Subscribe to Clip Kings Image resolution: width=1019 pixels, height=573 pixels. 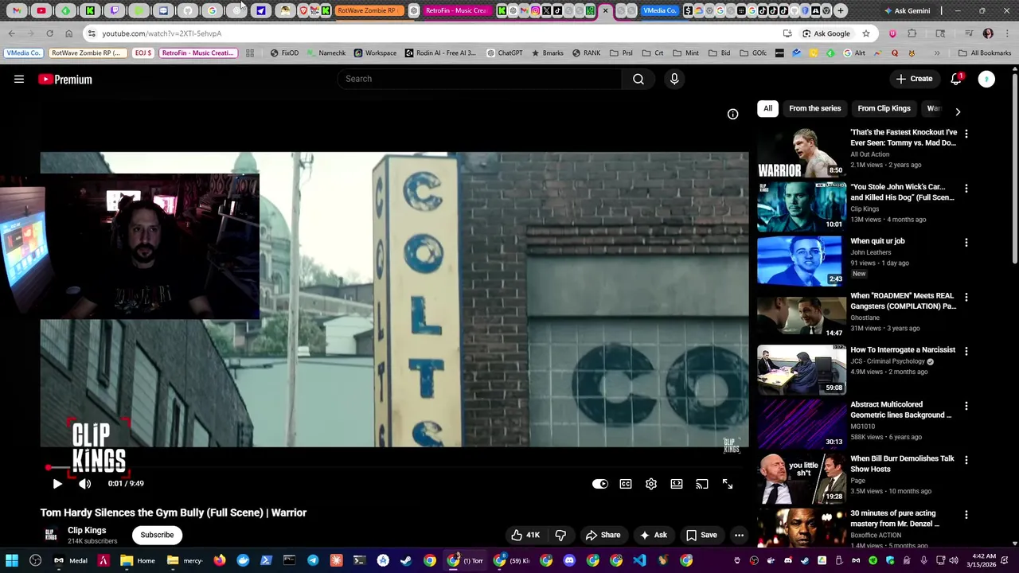[157, 535]
